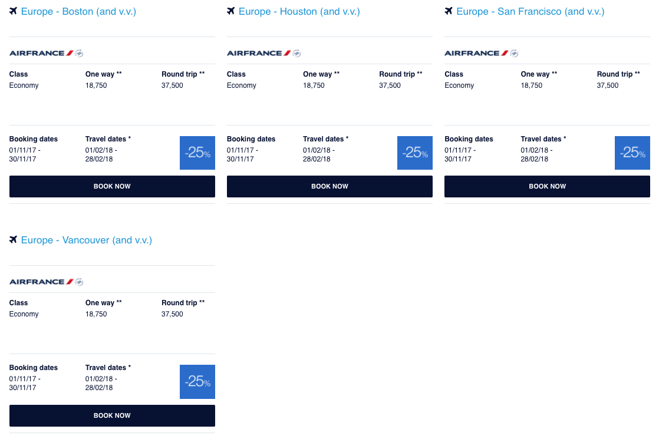
Task: Select the 37,500 round trip miles for Houston
Action: 390,85
